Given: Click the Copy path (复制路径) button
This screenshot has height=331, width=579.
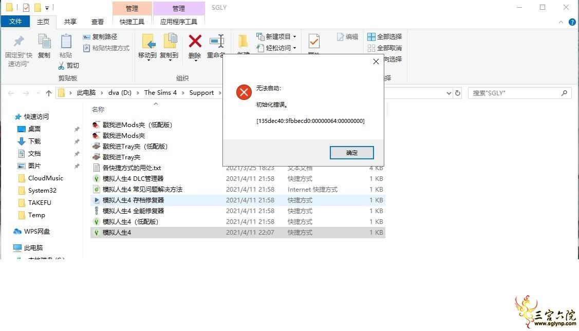Looking at the screenshot, I should (x=100, y=37).
